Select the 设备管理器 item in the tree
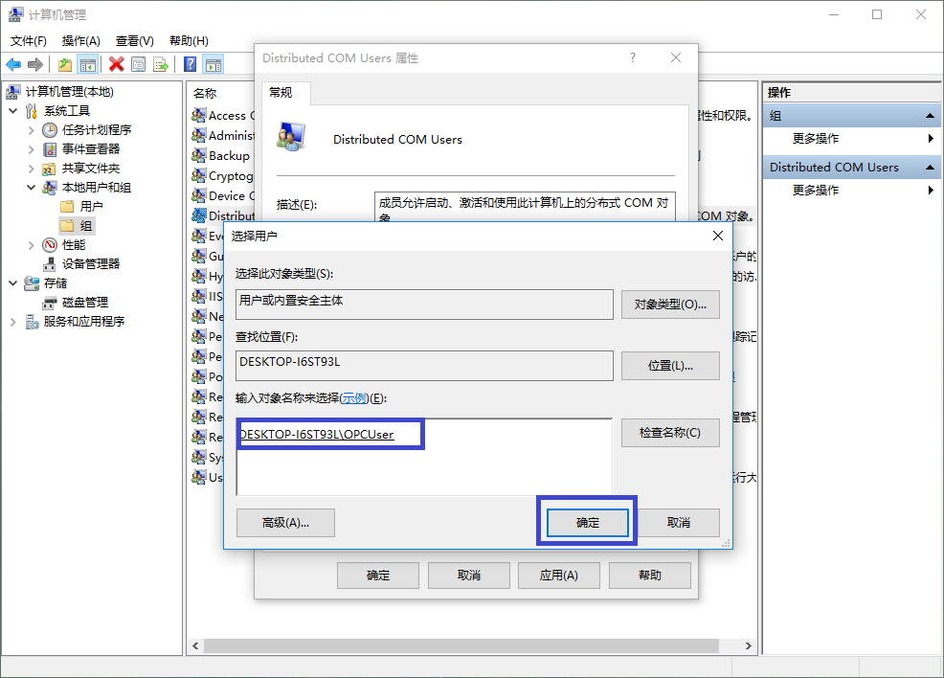 pyautogui.click(x=91, y=262)
